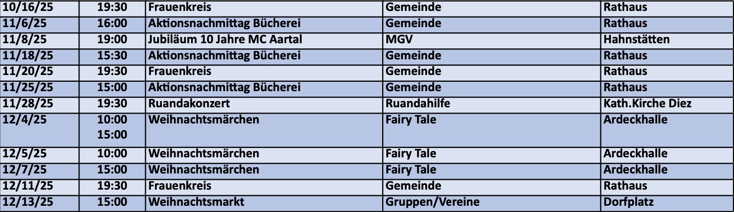Select Aktionsnachmittag Bücherei in the 11/25/25 row
734x212 pixels.
click(x=224, y=88)
